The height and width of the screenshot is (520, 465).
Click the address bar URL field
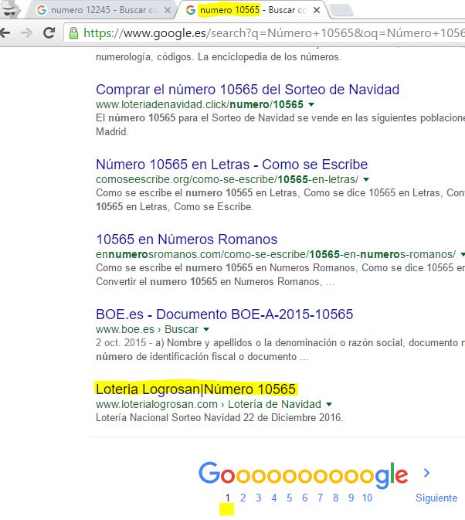pos(265,32)
